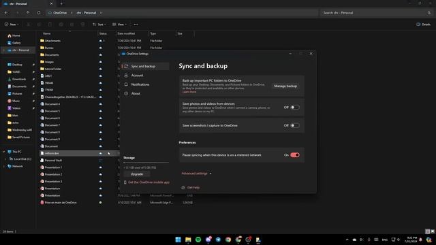Open the Account tab in OneDrive Settings
Viewport: 436px width, 245px height.
click(145, 76)
